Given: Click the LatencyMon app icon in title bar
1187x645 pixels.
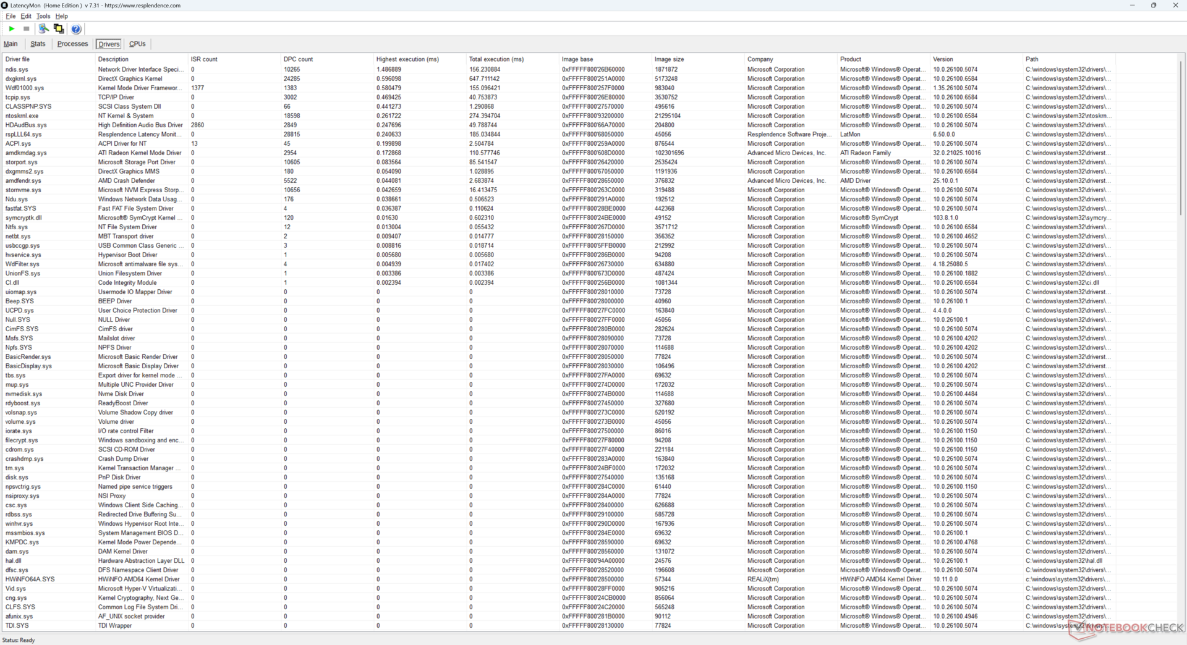Looking at the screenshot, I should [5, 6].
